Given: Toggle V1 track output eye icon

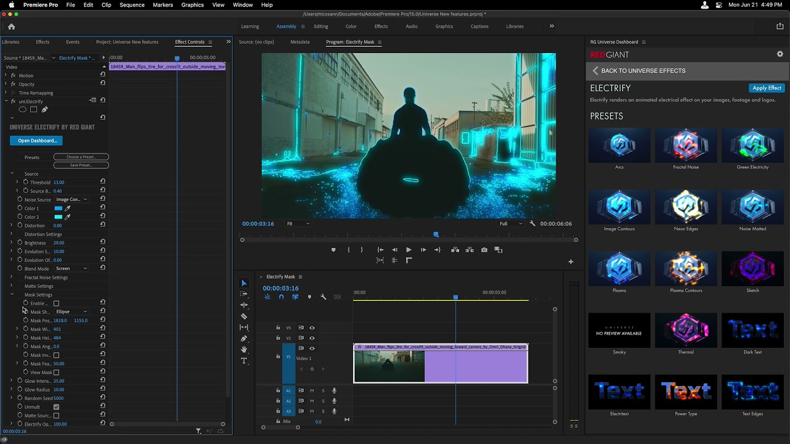Looking at the screenshot, I should [312, 348].
